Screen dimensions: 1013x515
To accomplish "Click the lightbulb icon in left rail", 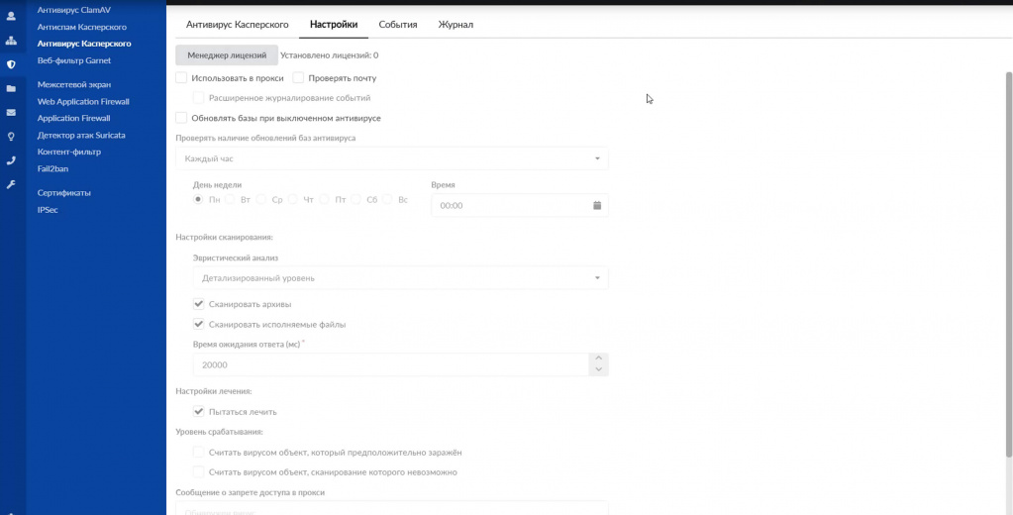I will click(11, 137).
